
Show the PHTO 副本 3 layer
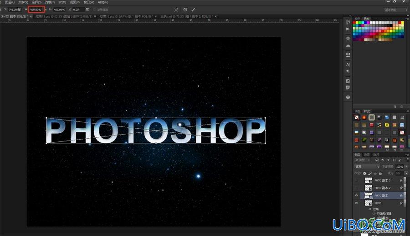coord(356,181)
